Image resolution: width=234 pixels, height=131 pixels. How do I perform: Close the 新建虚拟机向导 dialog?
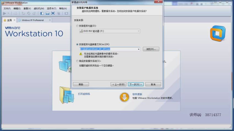pos(158,1)
